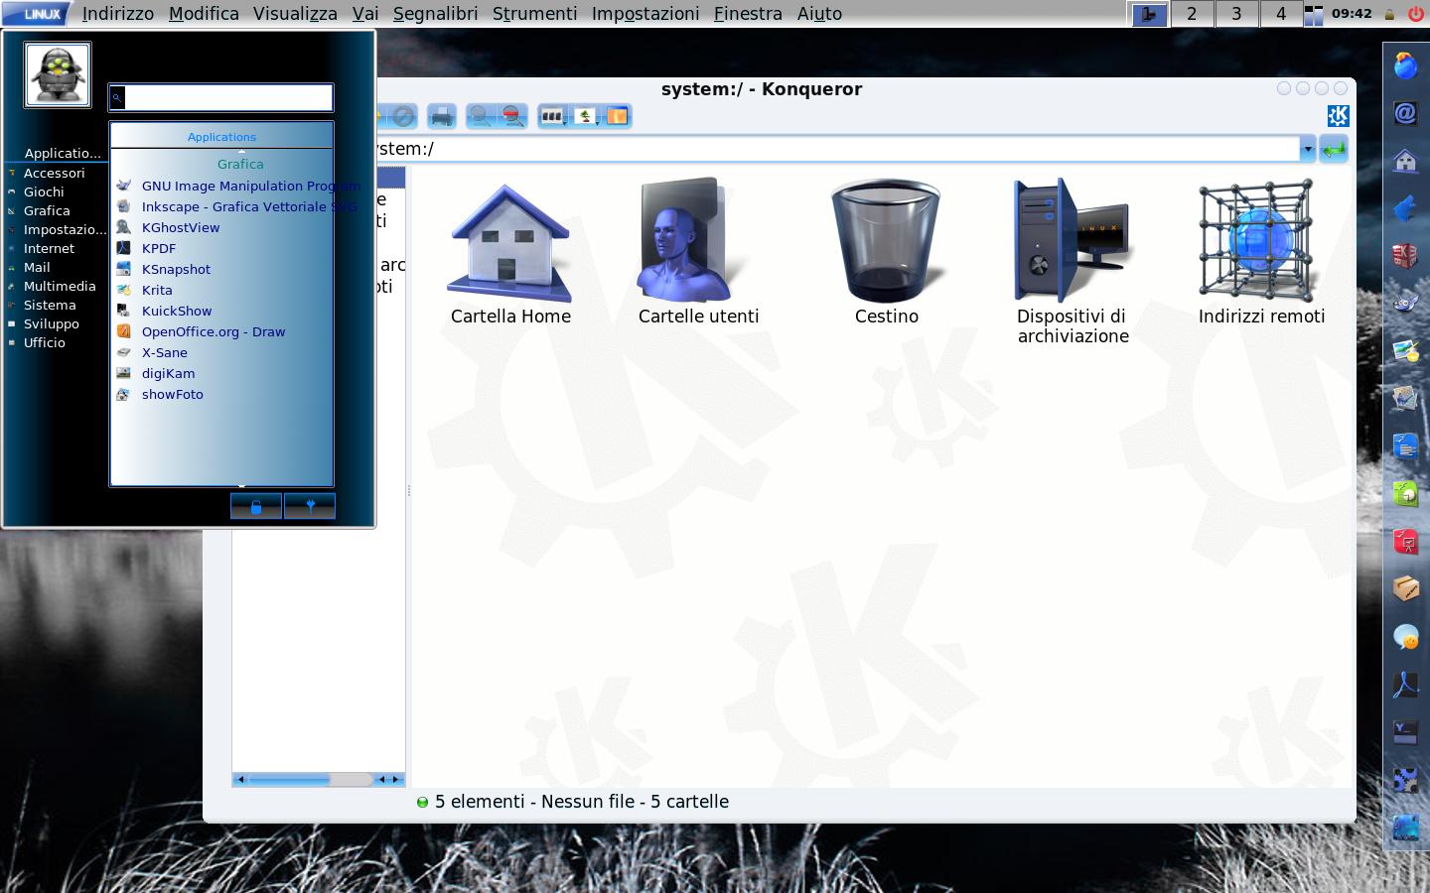The width and height of the screenshot is (1430, 893).
Task: Click the lock session button in launcher
Action: [256, 506]
